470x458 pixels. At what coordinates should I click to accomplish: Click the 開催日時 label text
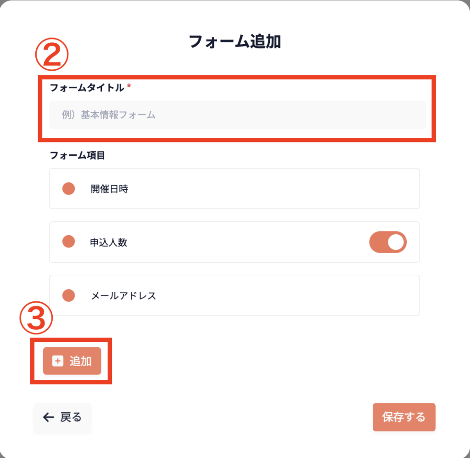coord(109,189)
